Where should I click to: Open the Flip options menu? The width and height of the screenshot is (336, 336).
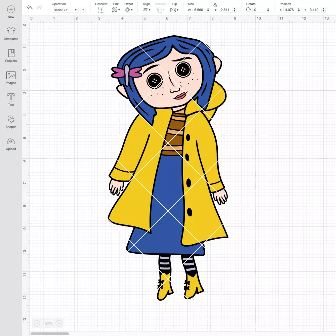[x=174, y=10]
